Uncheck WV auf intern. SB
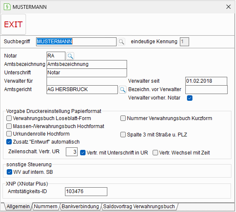This screenshot has height=212, width=236. [x=9, y=172]
